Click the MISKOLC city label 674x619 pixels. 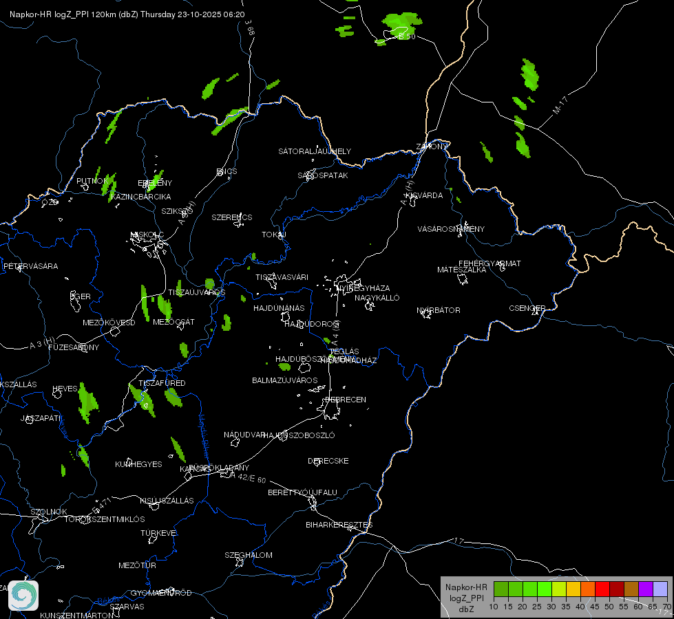(x=147, y=235)
